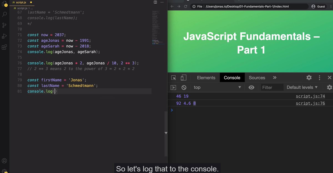Open the Run and Debug view

click(4, 36)
